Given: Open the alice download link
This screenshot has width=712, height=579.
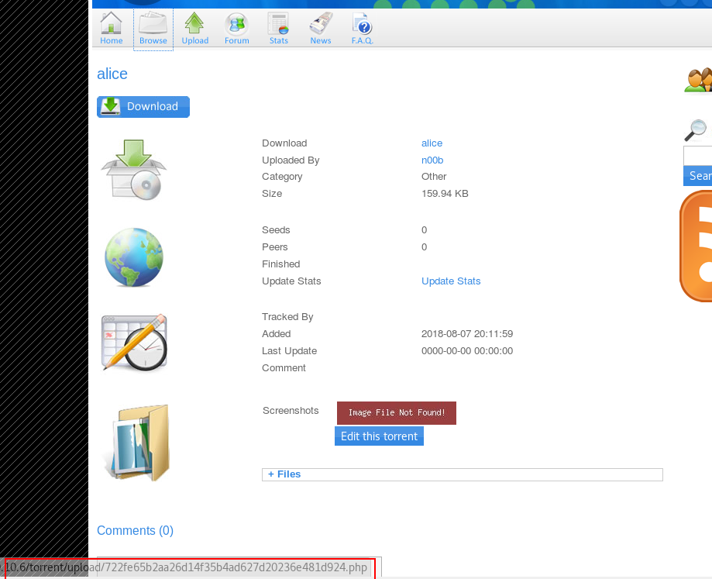Looking at the screenshot, I should [432, 143].
